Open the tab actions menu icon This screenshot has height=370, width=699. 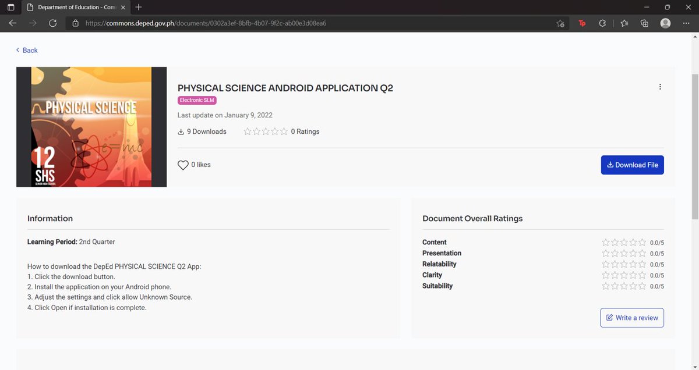[x=10, y=8]
